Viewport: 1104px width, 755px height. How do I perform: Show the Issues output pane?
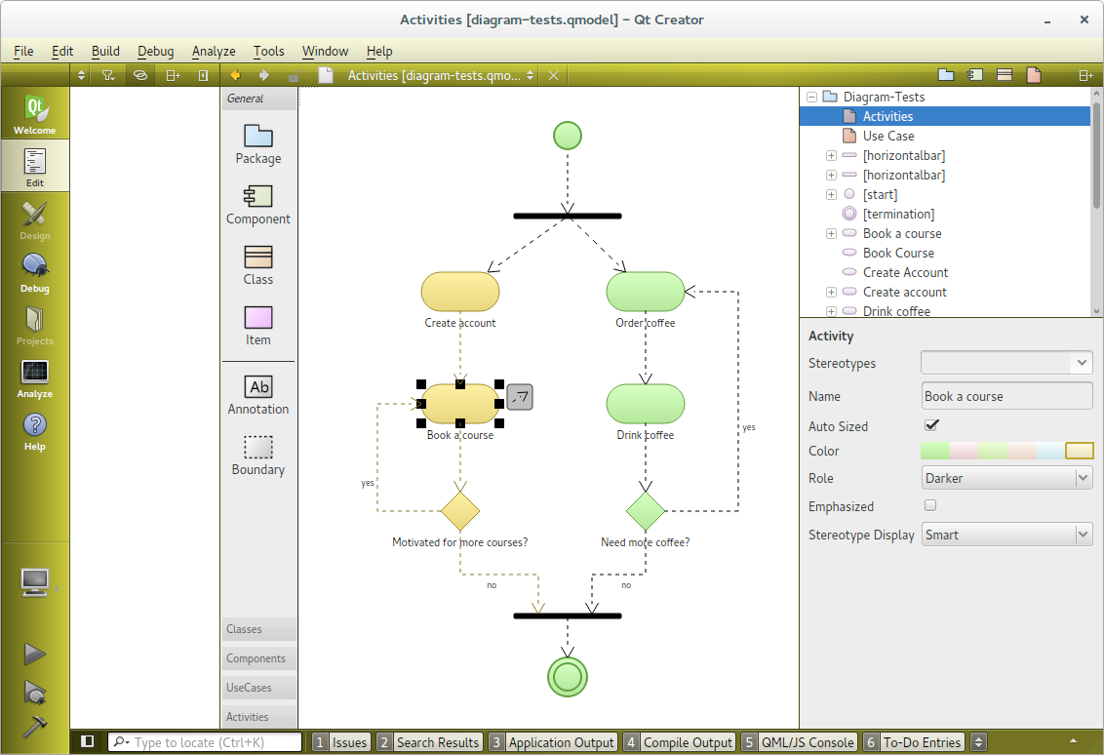[x=340, y=742]
